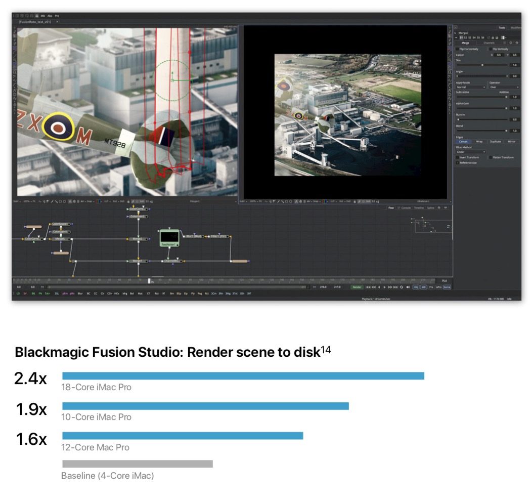Open the Apply Mode dropdown
Viewport: 532px width, 503px height.
pos(470,87)
